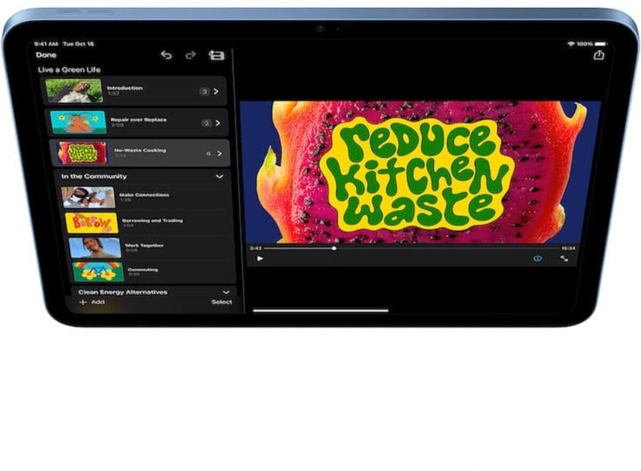
Task: Click the 'Live a Green Life' project title
Action: tap(69, 70)
